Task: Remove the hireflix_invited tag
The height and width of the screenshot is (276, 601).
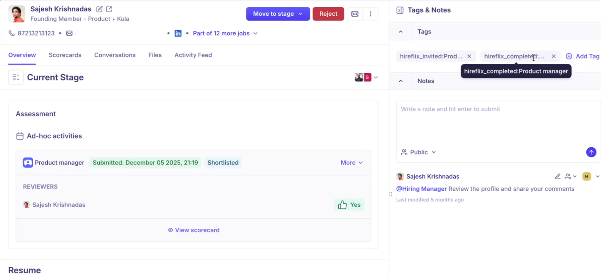Action: point(469,56)
